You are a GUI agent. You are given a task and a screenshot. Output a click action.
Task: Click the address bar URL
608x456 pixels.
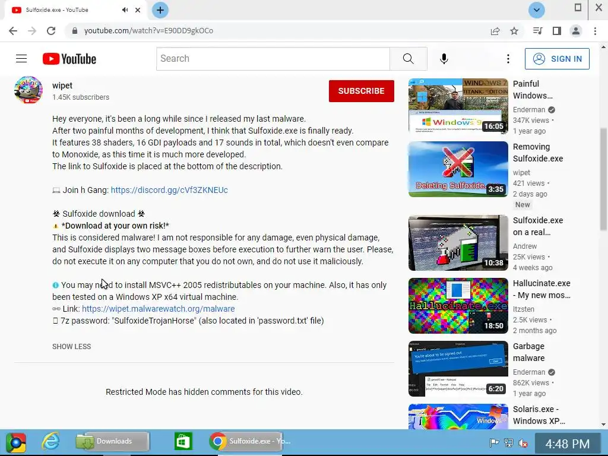pos(148,31)
